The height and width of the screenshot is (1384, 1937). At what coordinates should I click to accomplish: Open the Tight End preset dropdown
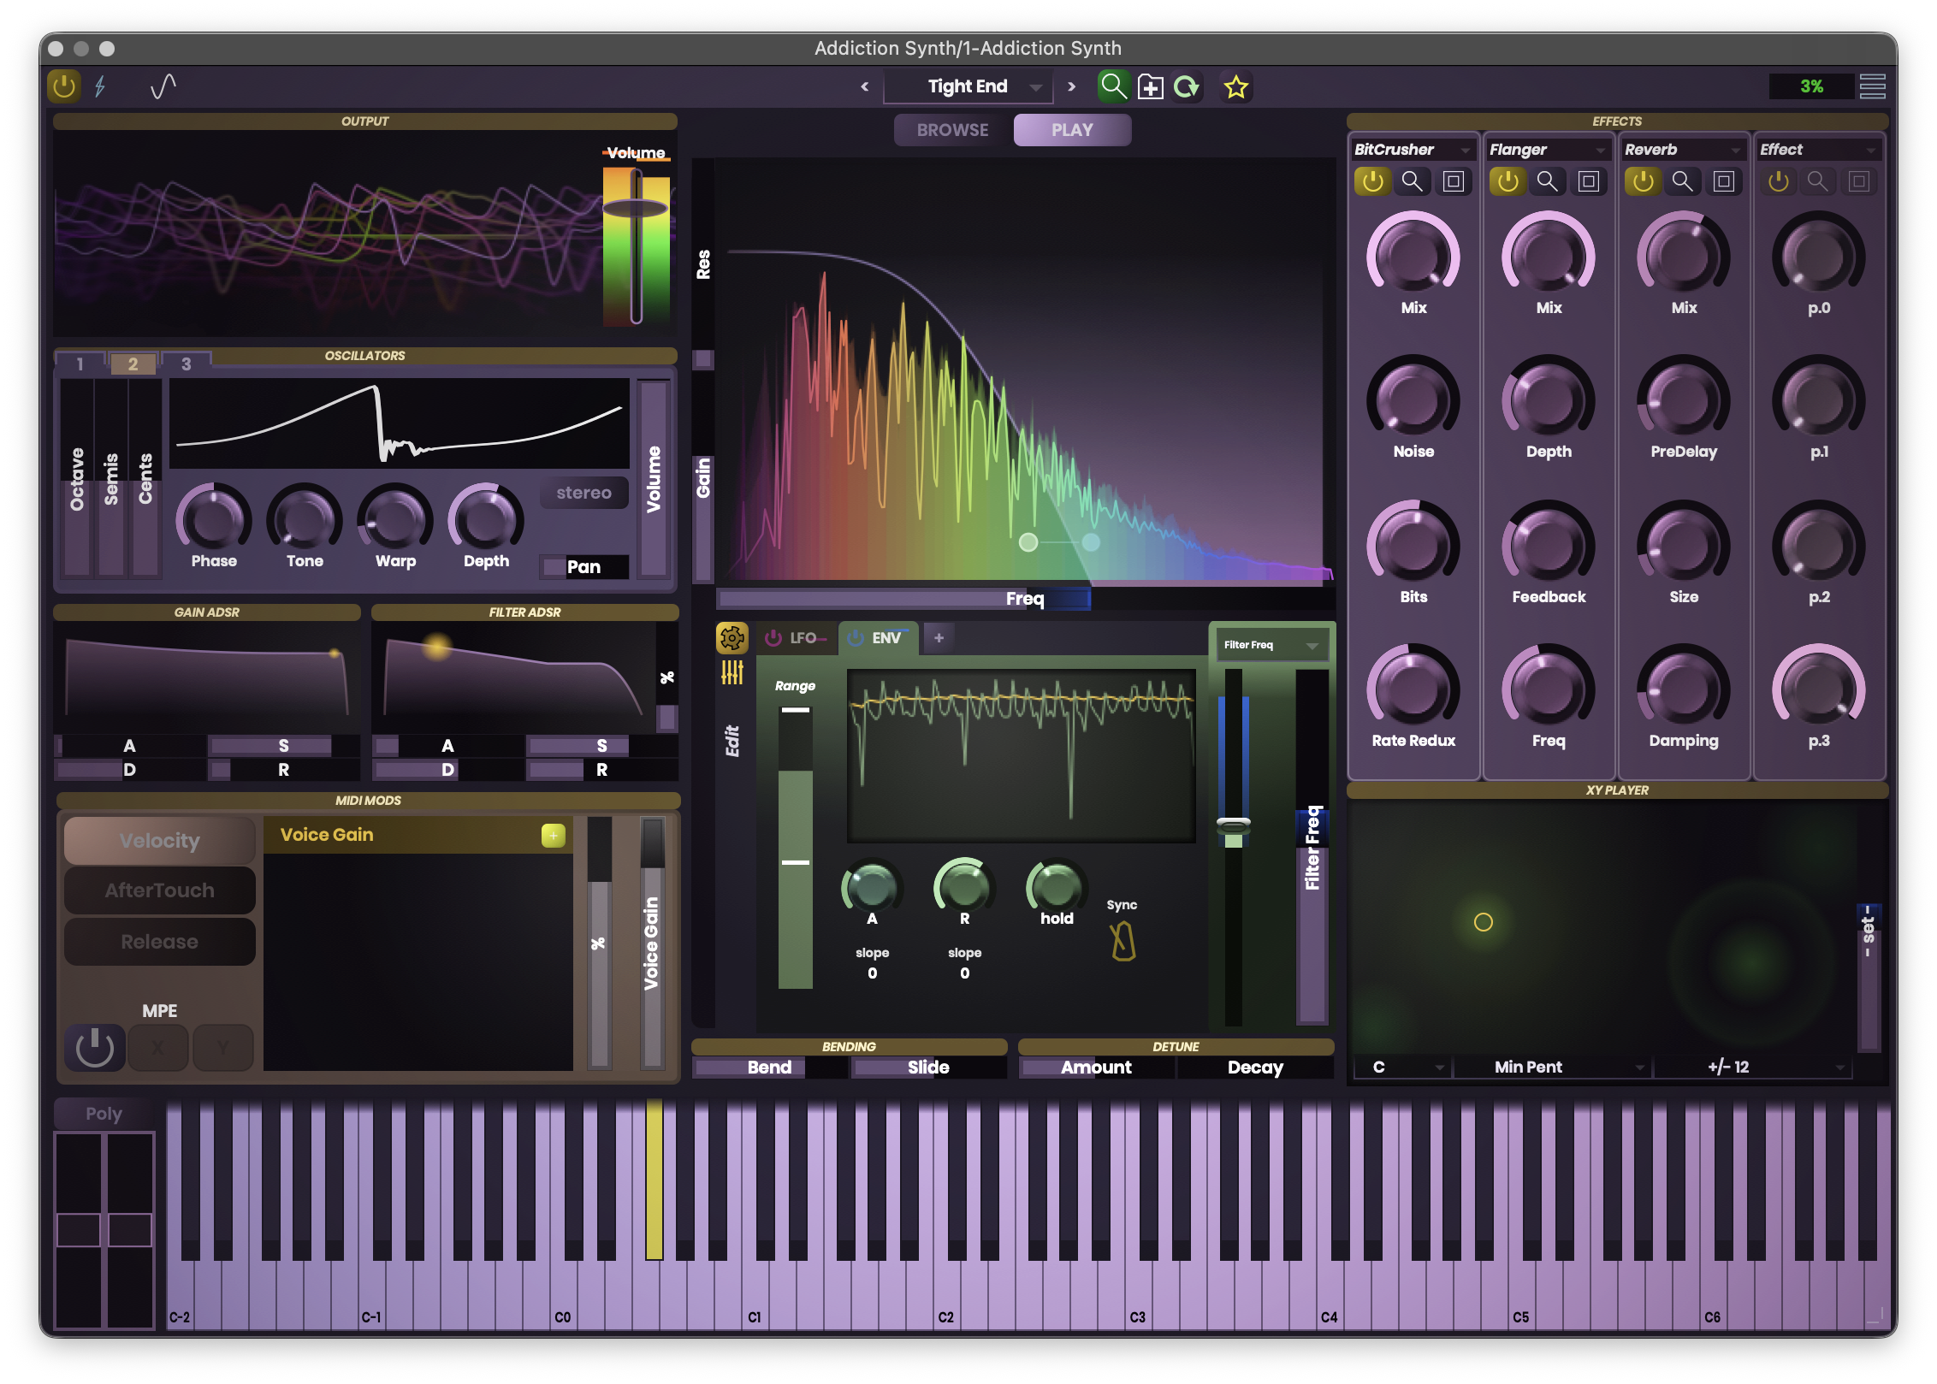968,86
